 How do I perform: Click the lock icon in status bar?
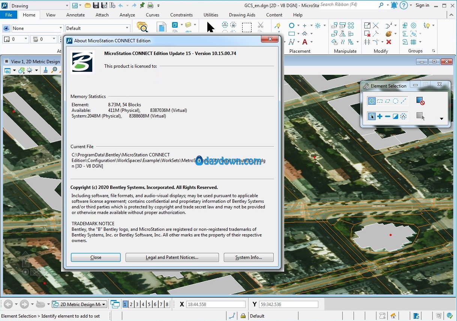[243, 316]
